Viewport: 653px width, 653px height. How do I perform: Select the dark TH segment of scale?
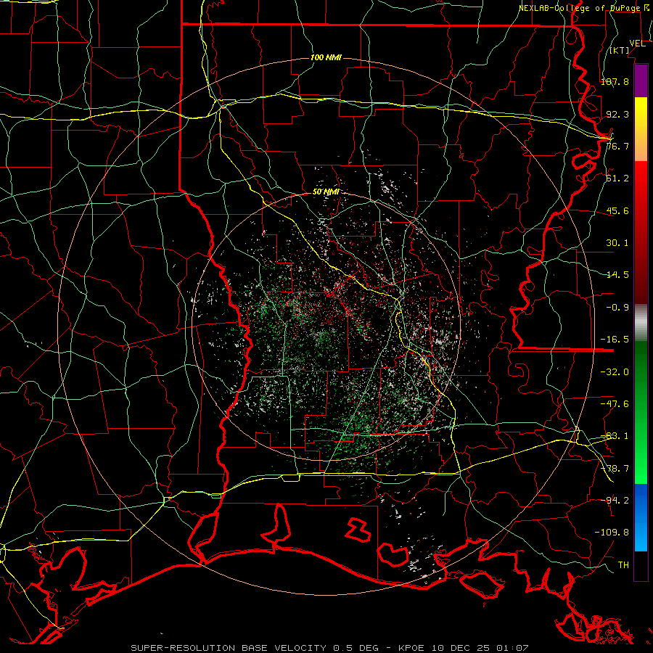(641, 566)
